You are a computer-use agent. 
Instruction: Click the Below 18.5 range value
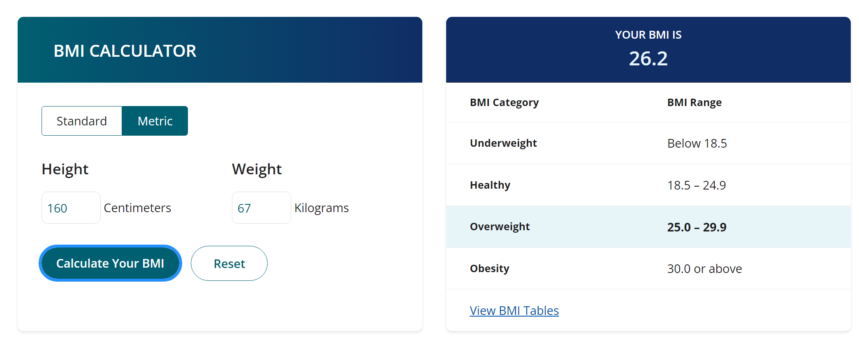tap(697, 143)
